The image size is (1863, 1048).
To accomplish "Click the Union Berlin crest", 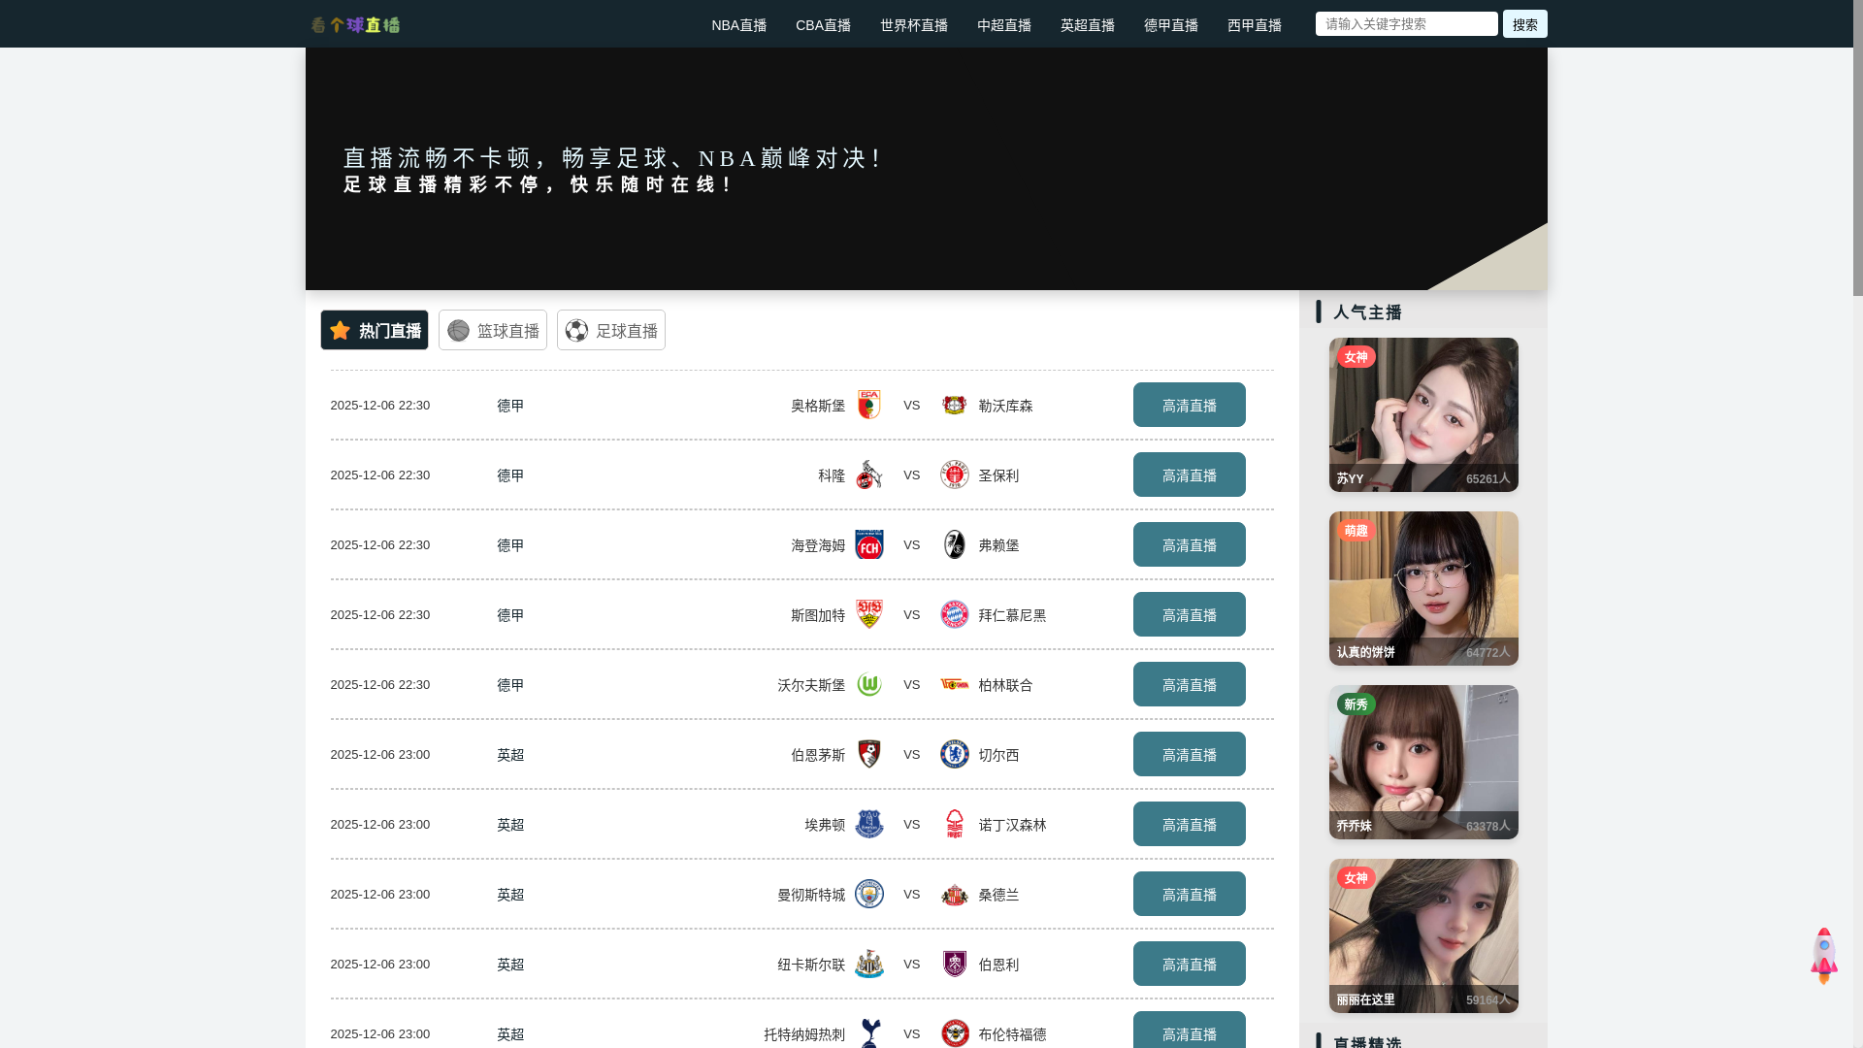I will pyautogui.click(x=955, y=684).
